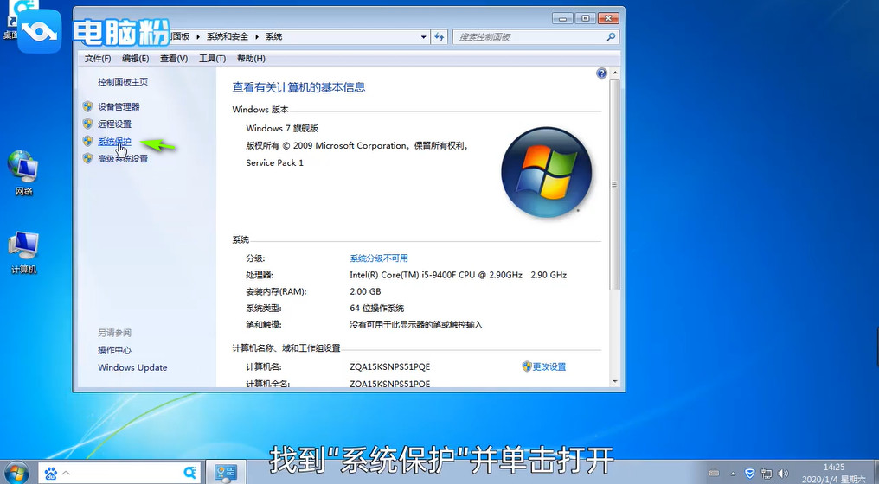
Task: Click the shield icon beside 远程设置
Action: pyautogui.click(x=87, y=124)
